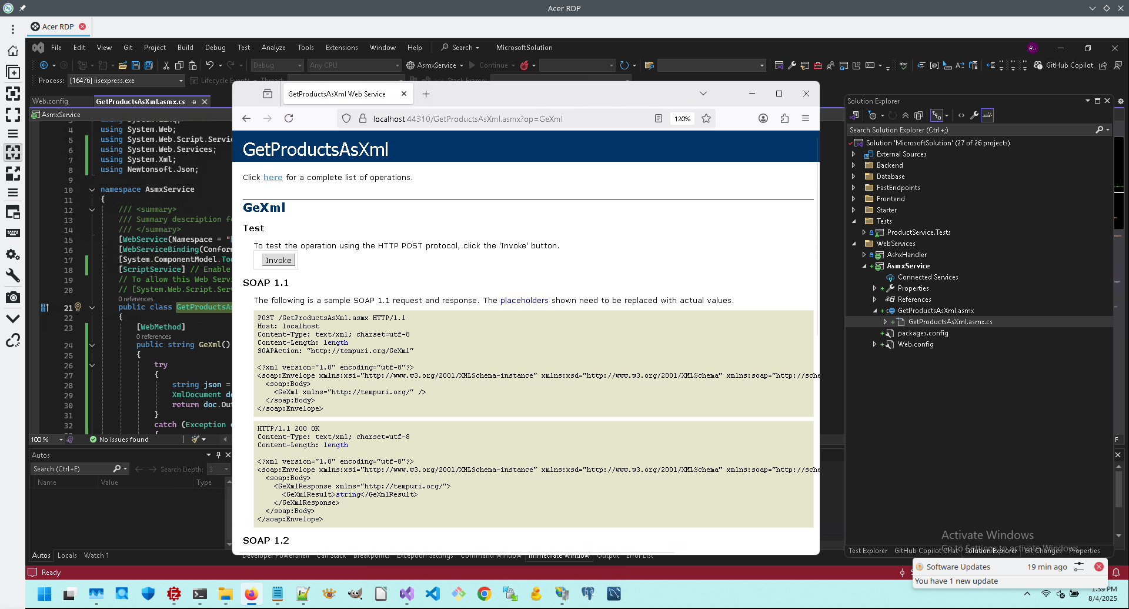Open the Analyze menu

[273, 48]
